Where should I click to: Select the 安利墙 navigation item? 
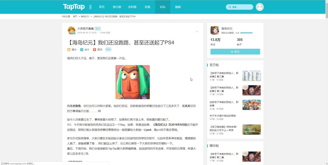pyautogui.click(x=132, y=7)
